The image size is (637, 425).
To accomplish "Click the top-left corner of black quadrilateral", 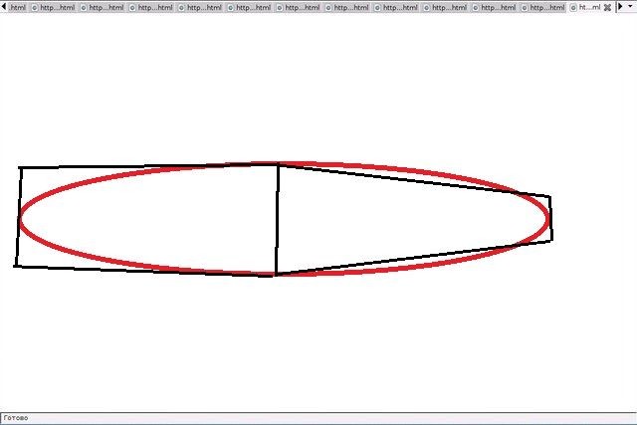I will coord(20,168).
